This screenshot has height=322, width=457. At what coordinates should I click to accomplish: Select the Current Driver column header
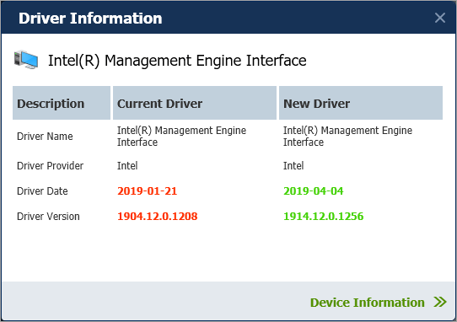pyautogui.click(x=195, y=103)
